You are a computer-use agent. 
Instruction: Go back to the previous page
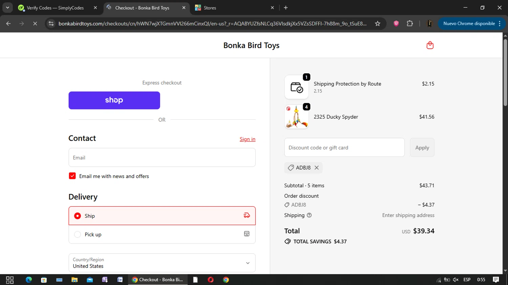pos(8,24)
